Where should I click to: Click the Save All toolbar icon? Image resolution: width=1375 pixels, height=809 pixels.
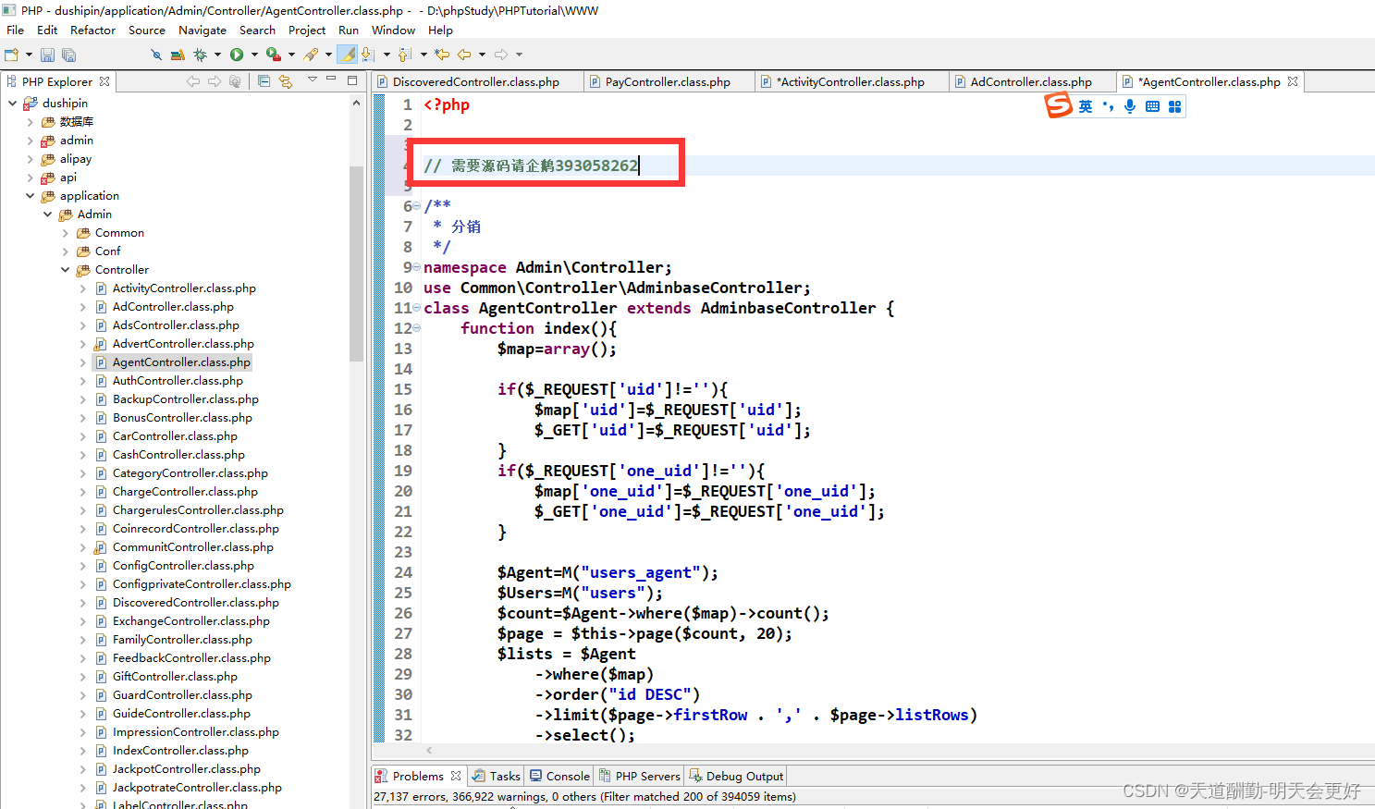click(x=68, y=55)
